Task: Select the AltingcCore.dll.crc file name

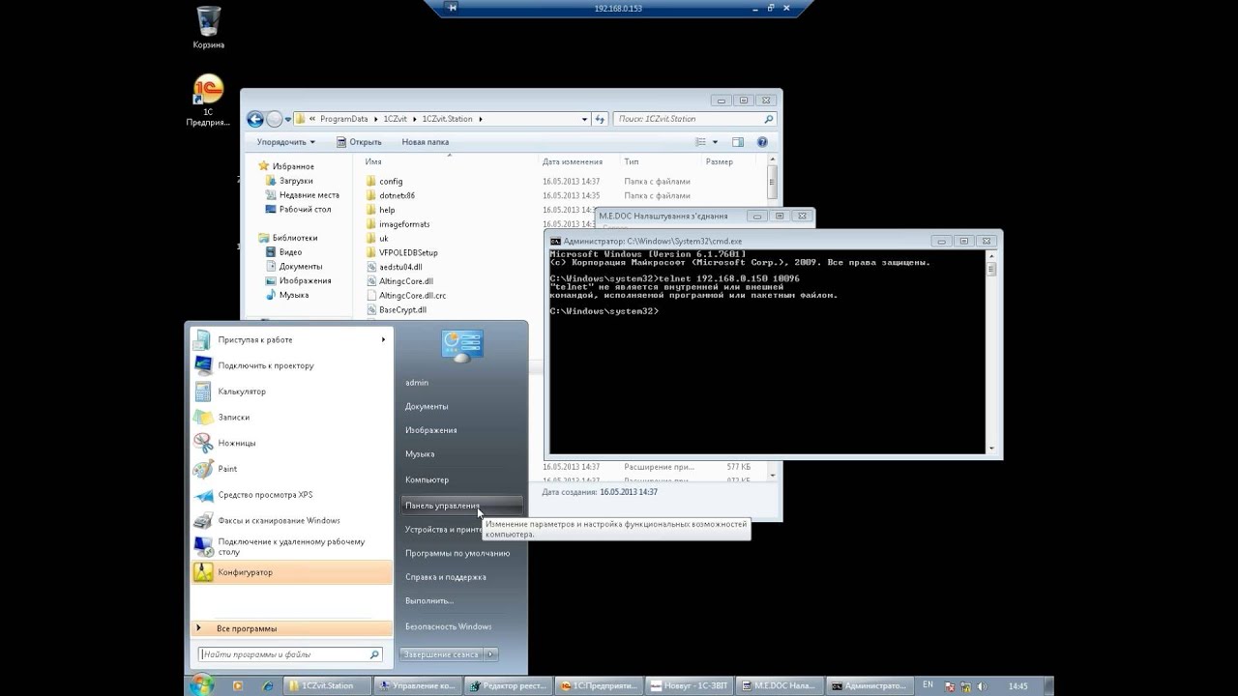Action: (x=413, y=296)
